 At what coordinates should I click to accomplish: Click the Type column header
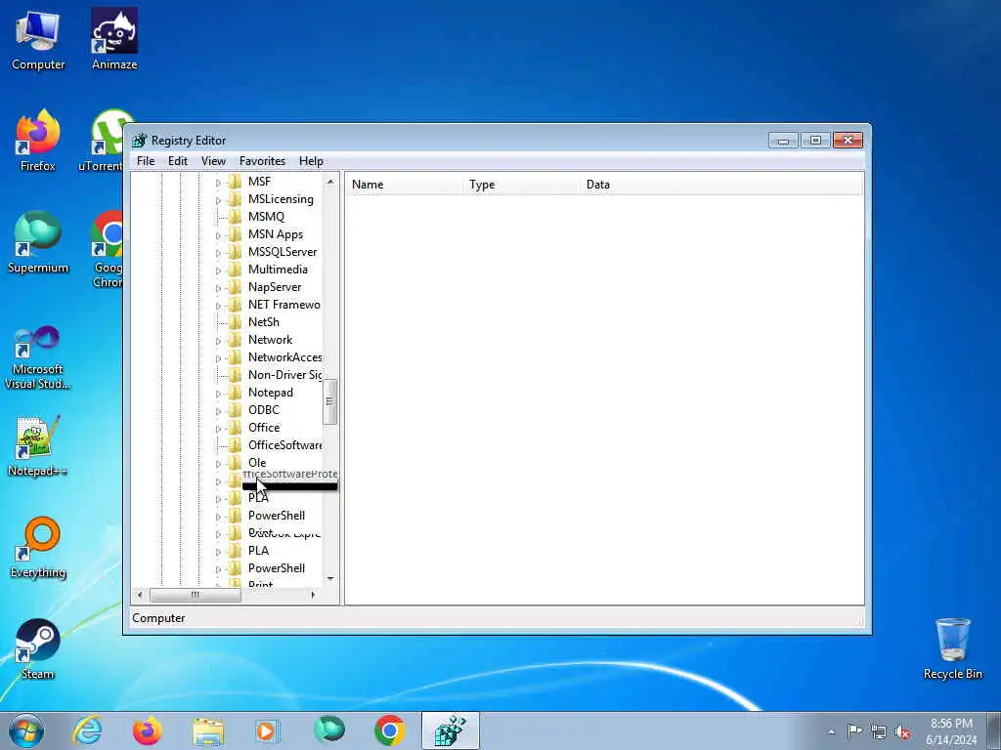click(x=522, y=185)
